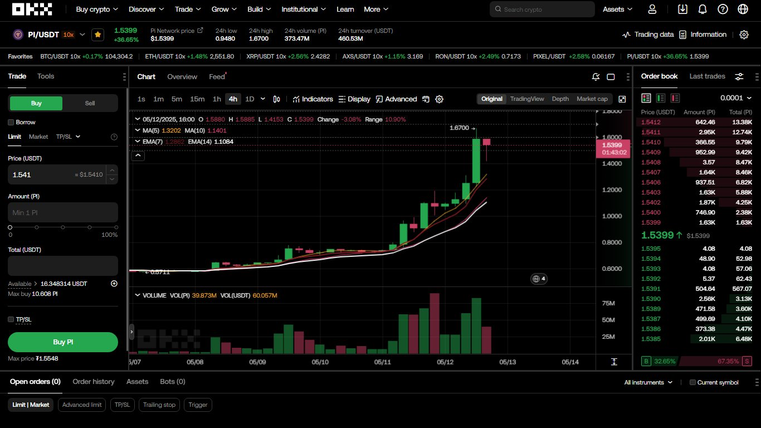
Task: Open the user profile icon
Action: pos(652,9)
